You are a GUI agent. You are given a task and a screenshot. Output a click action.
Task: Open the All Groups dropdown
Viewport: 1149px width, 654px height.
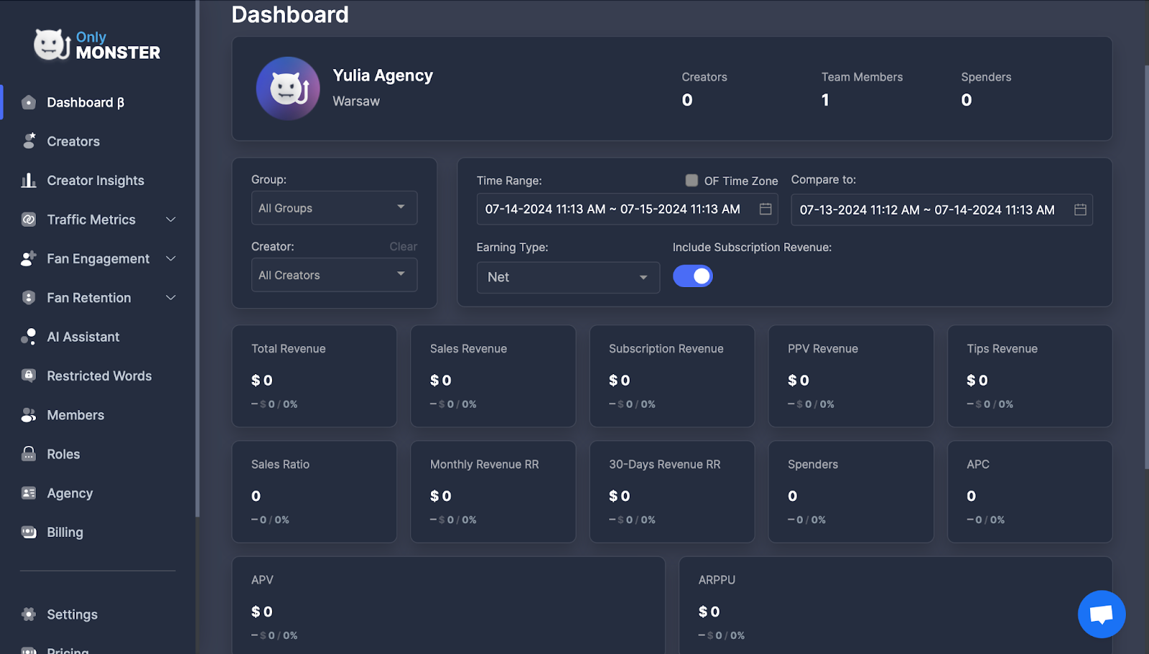tap(334, 208)
